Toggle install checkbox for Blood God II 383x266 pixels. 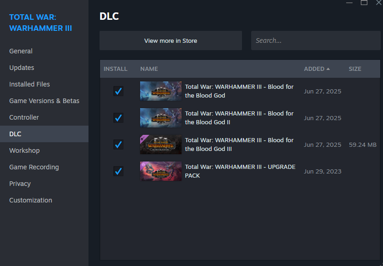(x=118, y=118)
